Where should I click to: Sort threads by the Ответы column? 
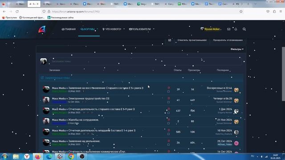tap(177, 70)
